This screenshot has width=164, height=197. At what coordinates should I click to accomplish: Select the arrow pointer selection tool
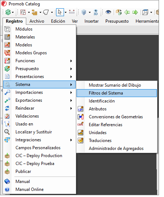click(x=60, y=12)
